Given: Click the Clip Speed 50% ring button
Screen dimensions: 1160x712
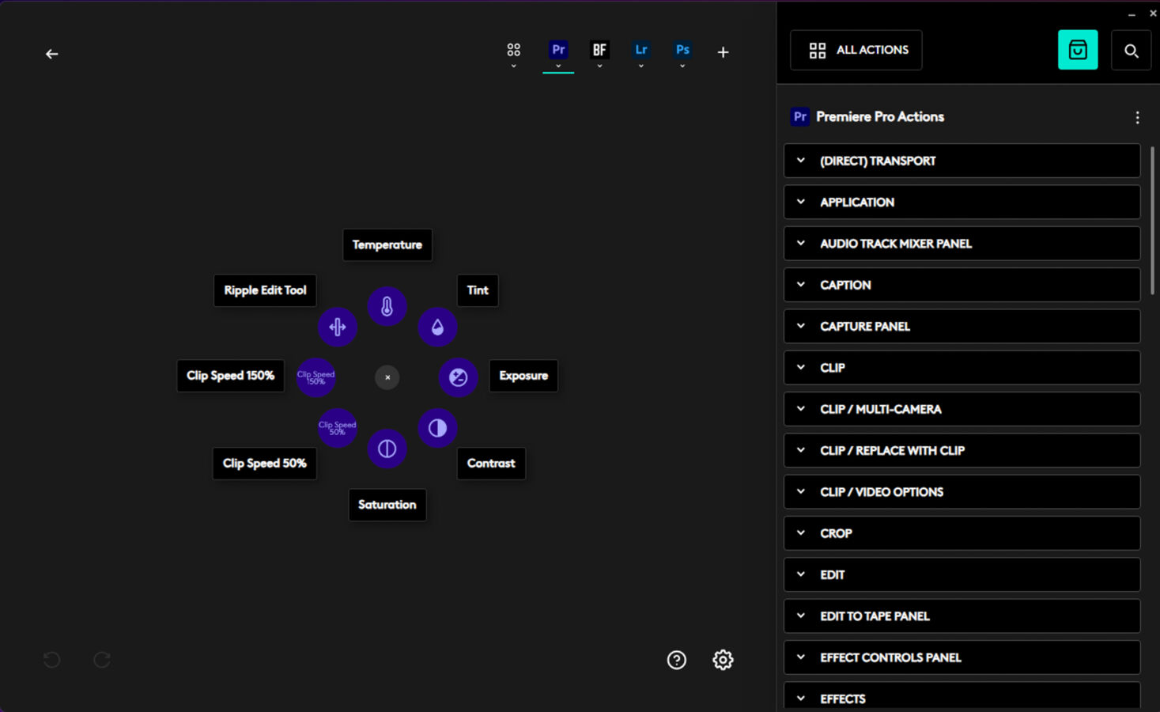Looking at the screenshot, I should [x=338, y=428].
